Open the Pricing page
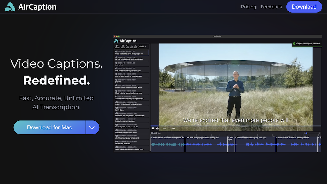Screen dimensions: 327x184 click(x=248, y=6)
